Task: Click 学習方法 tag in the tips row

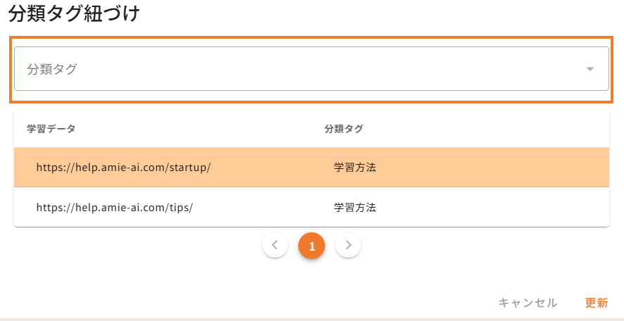Action: pos(355,208)
